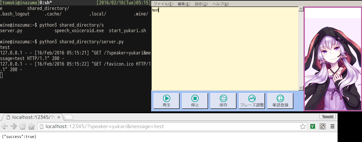Click the 保存 save button
Viewport: 362px width, 142px height.
click(223, 101)
